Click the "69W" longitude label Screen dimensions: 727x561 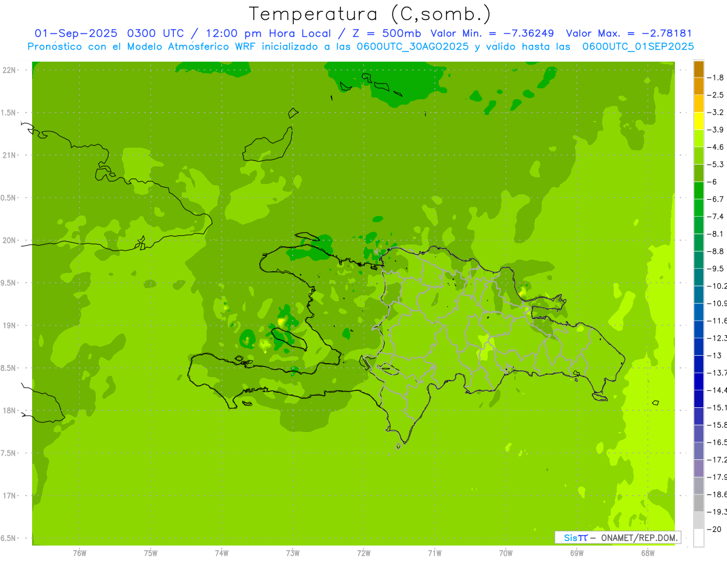577,553
